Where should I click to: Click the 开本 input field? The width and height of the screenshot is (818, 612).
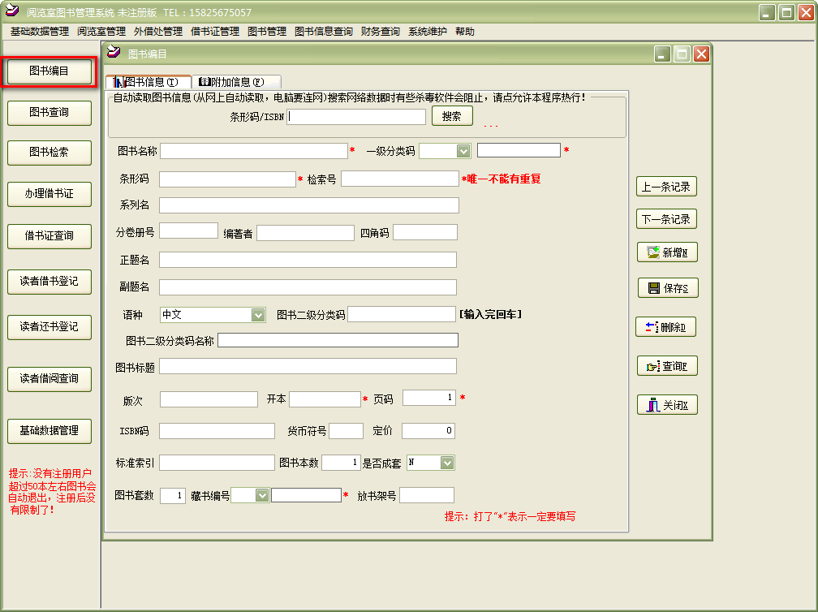coord(325,399)
